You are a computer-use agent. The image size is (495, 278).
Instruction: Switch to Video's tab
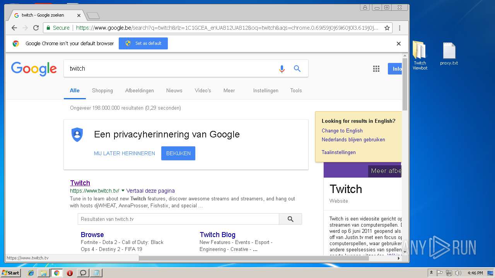click(x=203, y=90)
